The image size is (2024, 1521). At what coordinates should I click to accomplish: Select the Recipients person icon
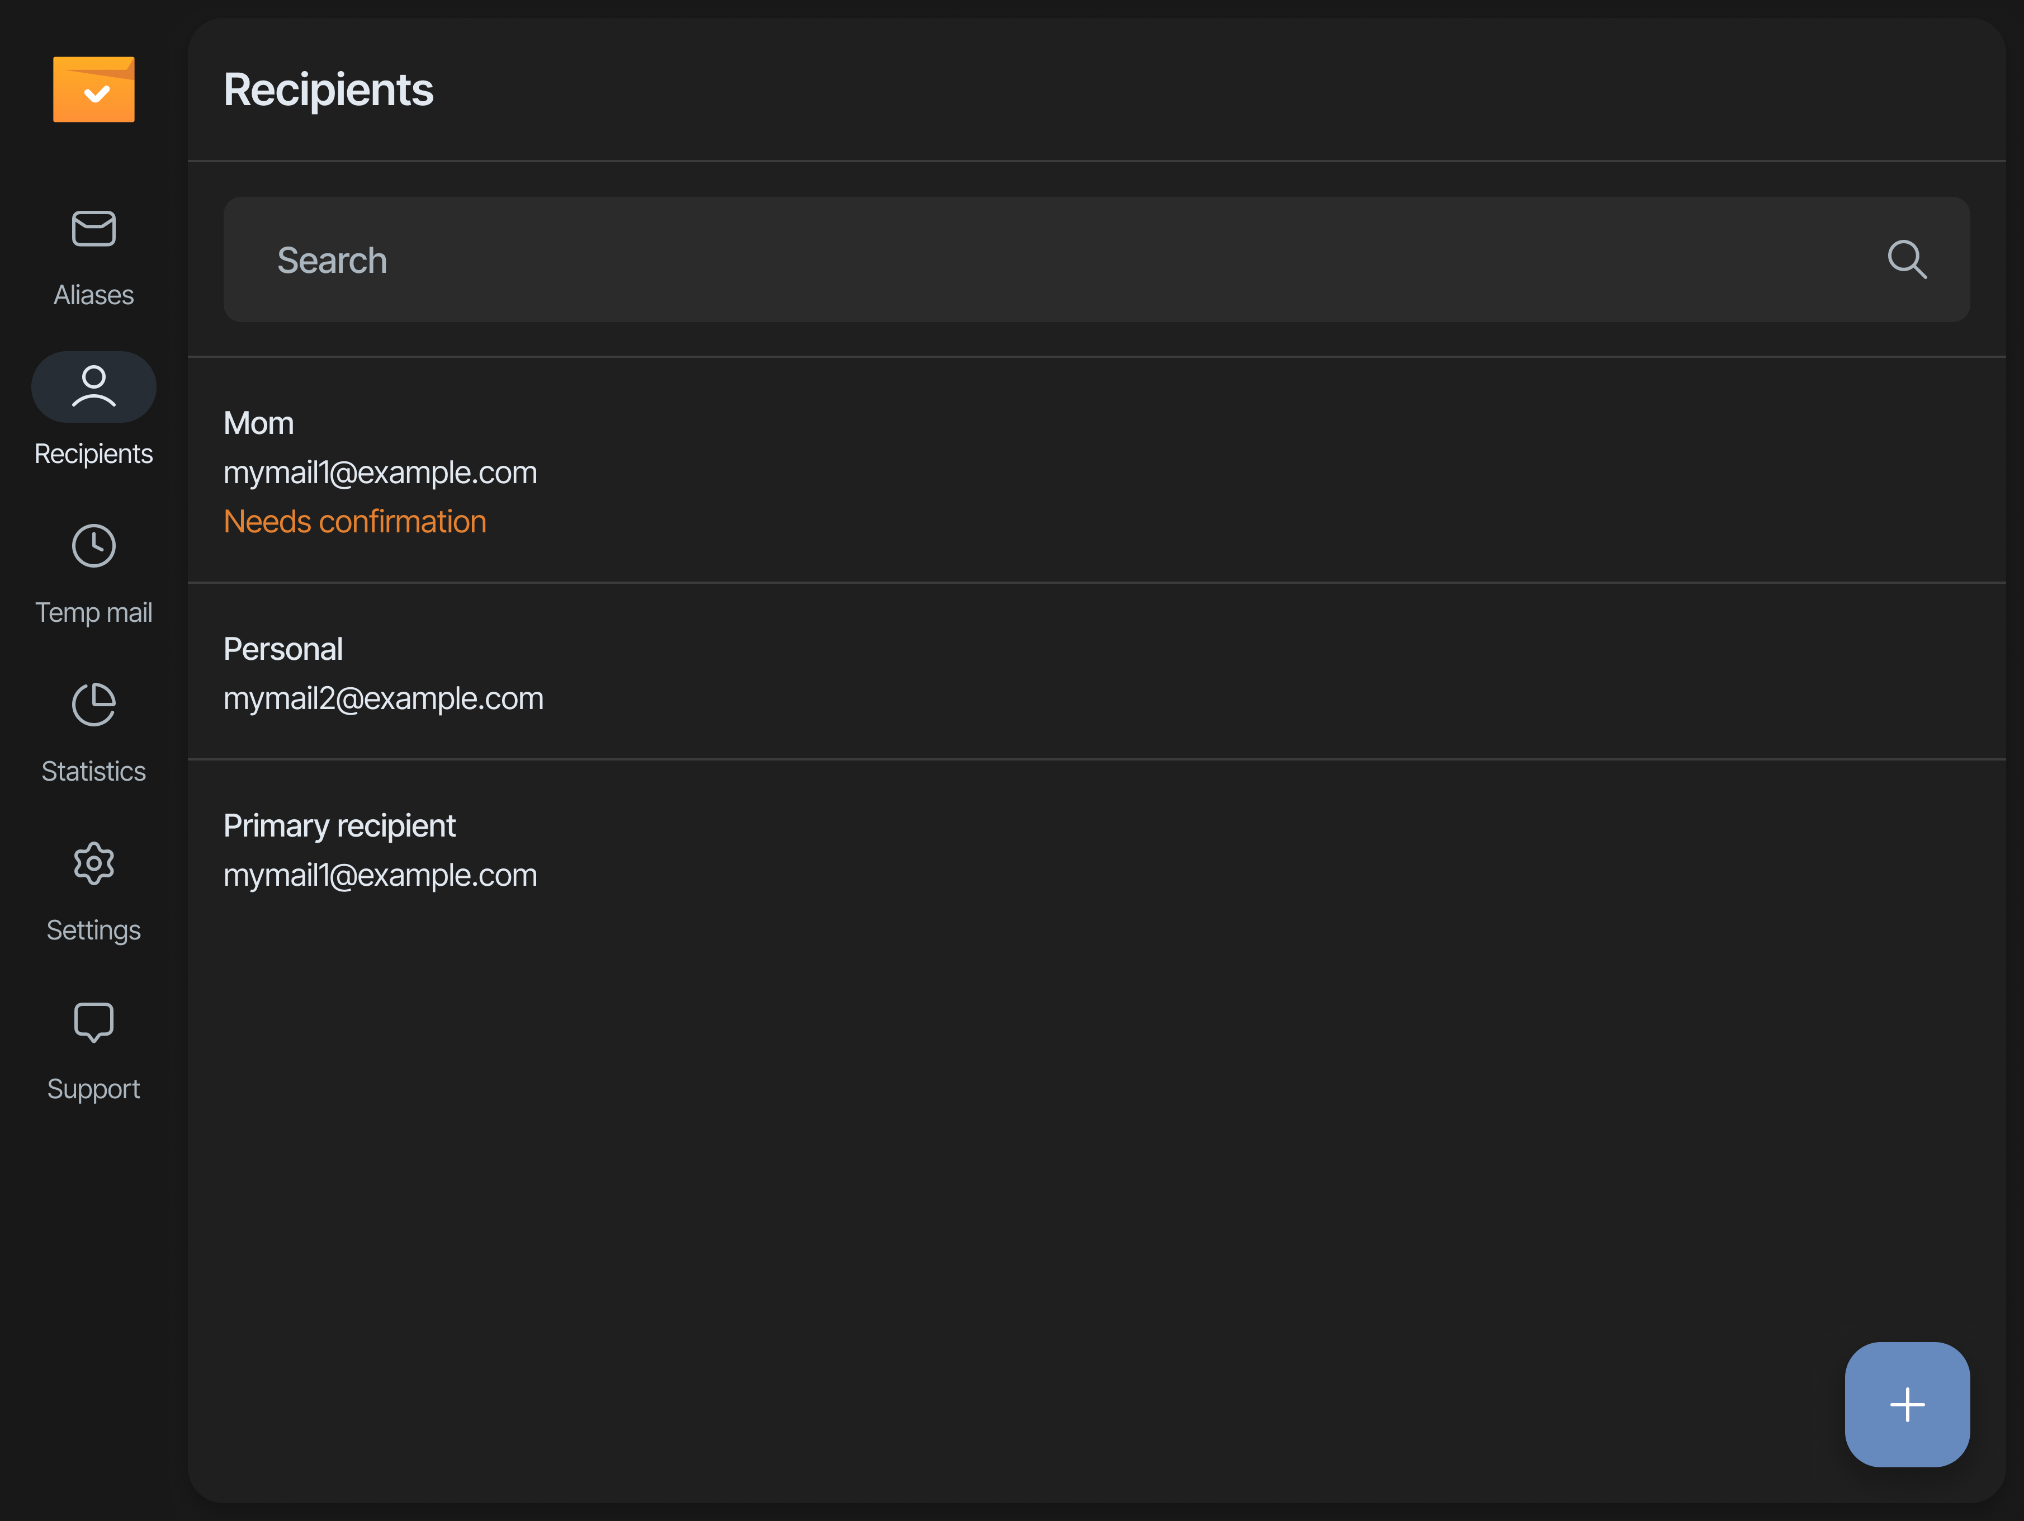tap(93, 387)
